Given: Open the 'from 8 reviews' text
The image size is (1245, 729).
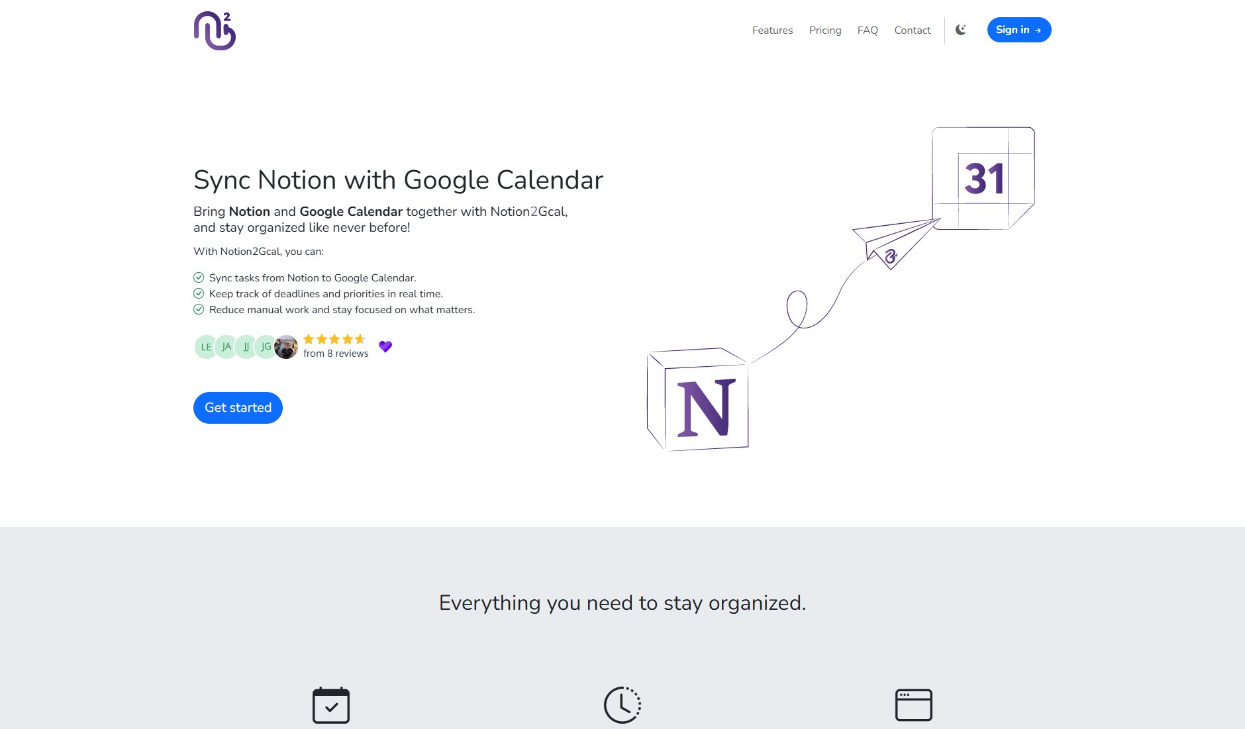Looking at the screenshot, I should (336, 354).
